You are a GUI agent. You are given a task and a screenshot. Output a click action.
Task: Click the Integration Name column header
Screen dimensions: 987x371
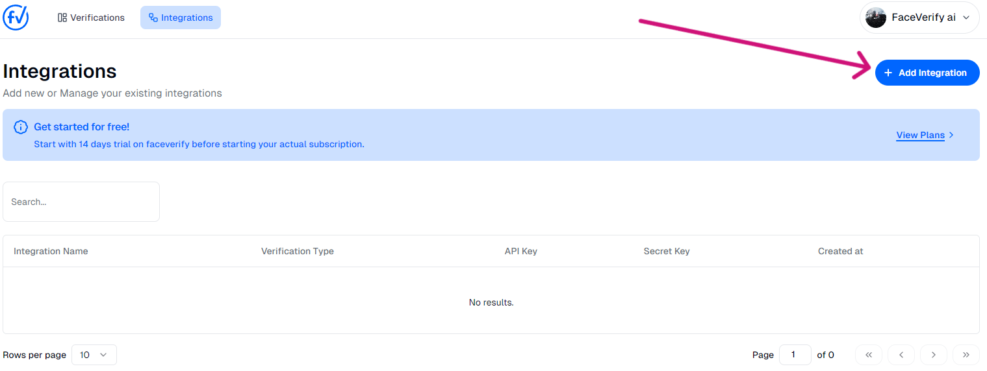(51, 251)
